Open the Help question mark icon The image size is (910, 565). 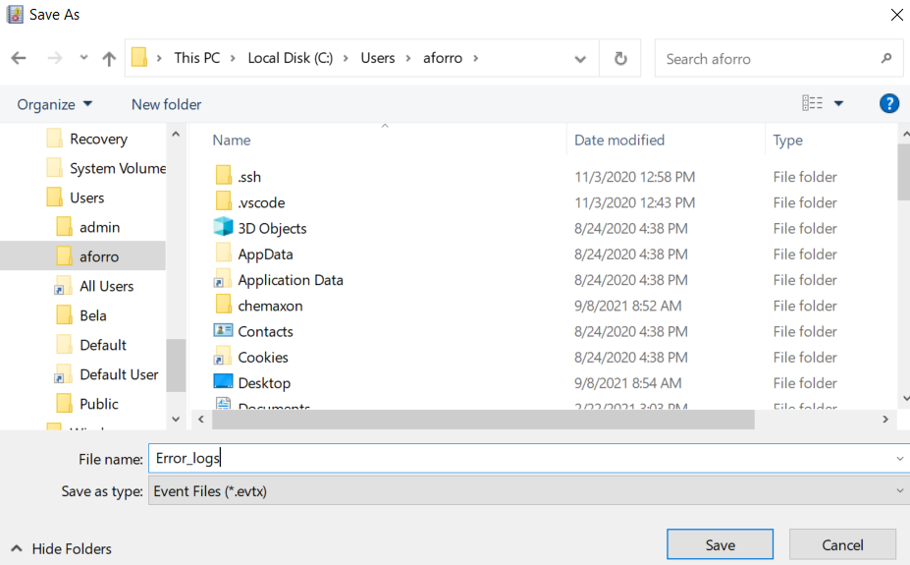[889, 104]
